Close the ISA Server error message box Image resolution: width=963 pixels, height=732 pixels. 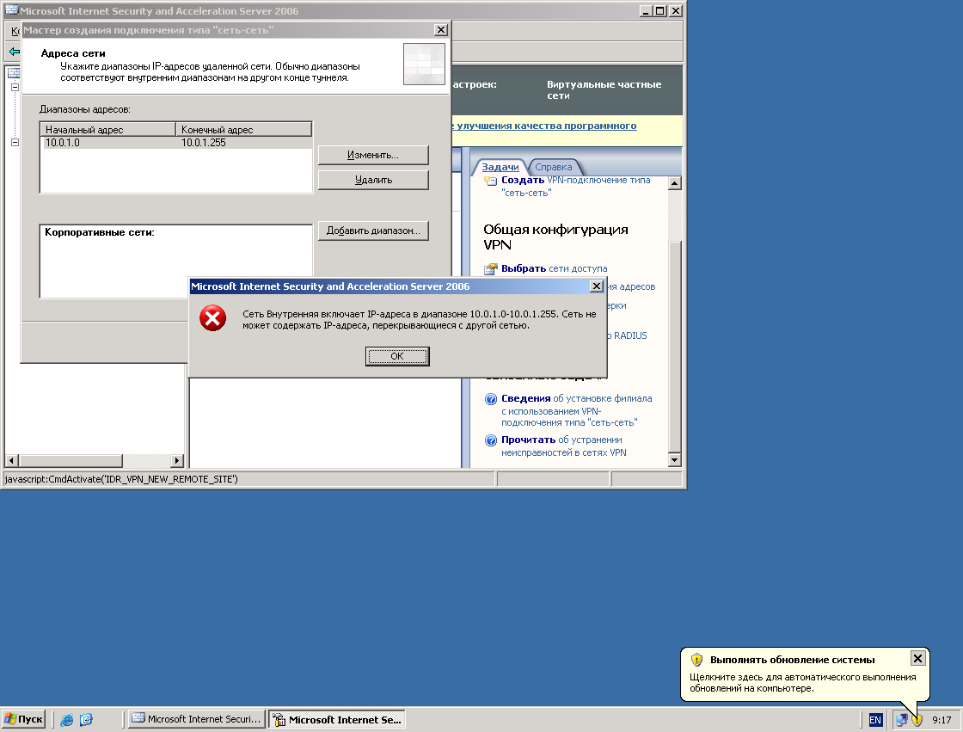pos(596,286)
